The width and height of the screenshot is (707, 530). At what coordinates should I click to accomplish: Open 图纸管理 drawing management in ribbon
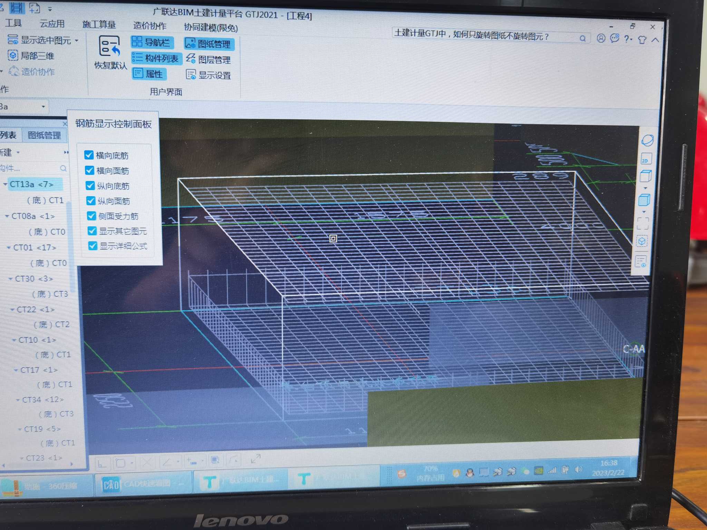pos(209,44)
